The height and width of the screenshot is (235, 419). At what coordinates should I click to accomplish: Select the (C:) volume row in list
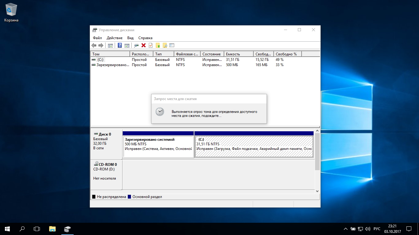point(101,60)
